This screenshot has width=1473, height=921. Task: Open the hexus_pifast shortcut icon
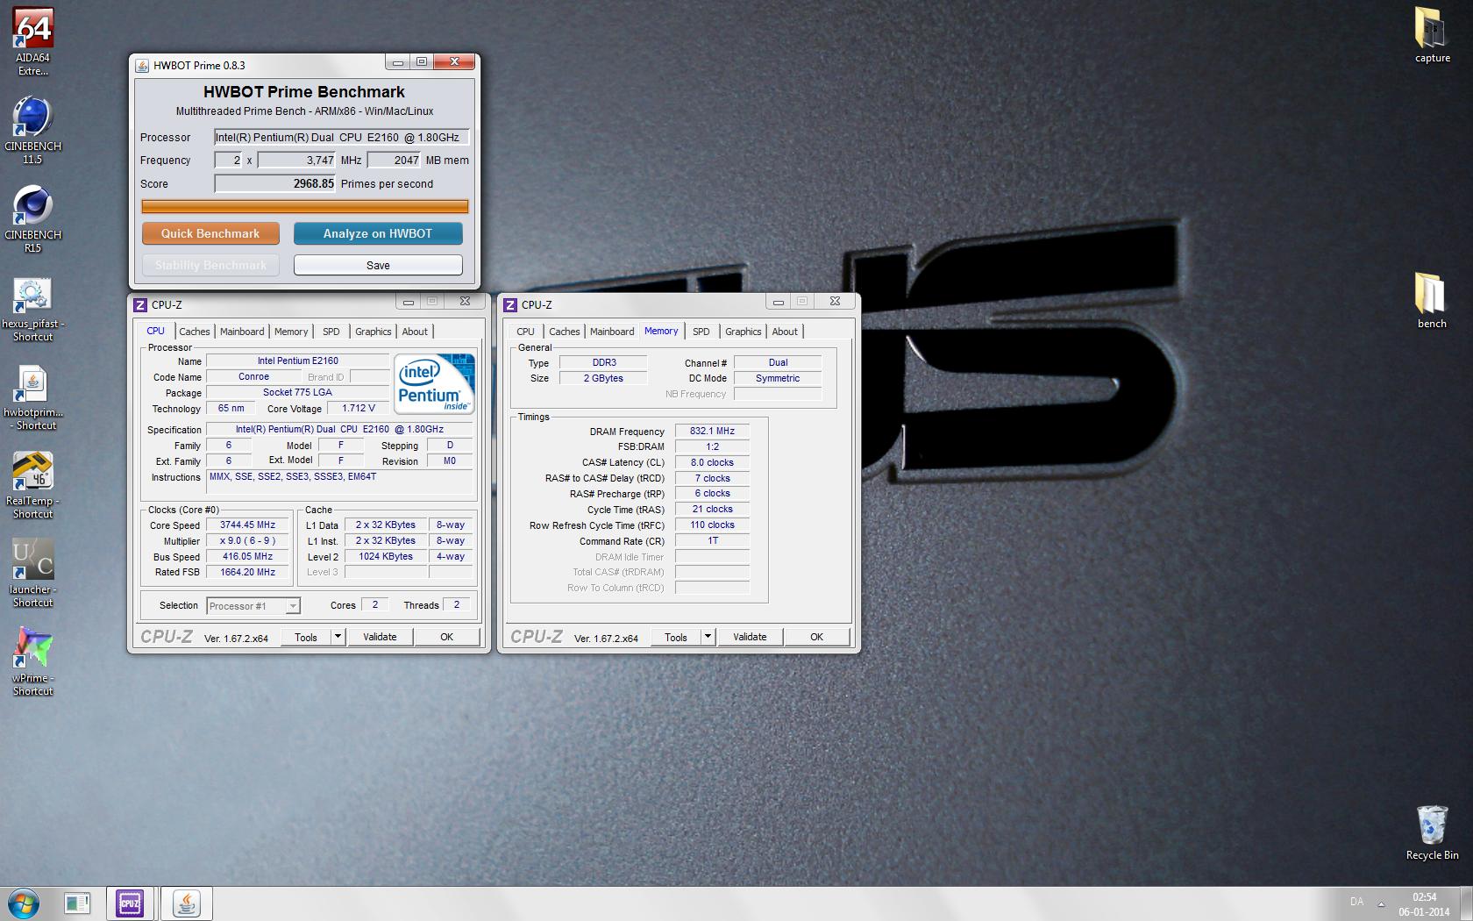[x=32, y=307]
